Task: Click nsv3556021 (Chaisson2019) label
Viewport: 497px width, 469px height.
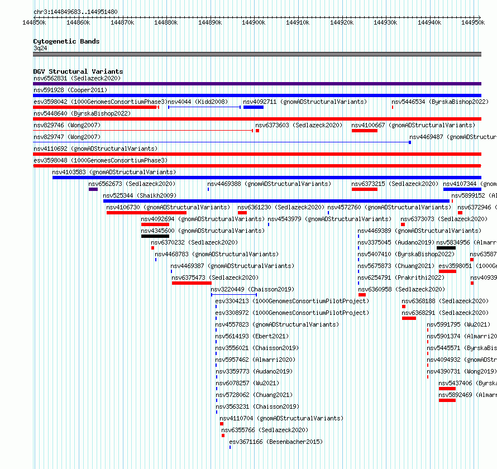Action: click(257, 348)
